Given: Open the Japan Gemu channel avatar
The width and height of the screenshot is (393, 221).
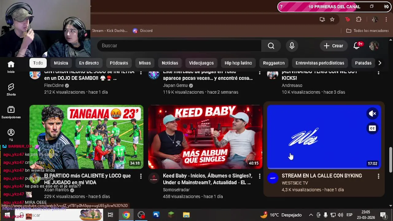Looking at the screenshot, I should tap(154, 75).
